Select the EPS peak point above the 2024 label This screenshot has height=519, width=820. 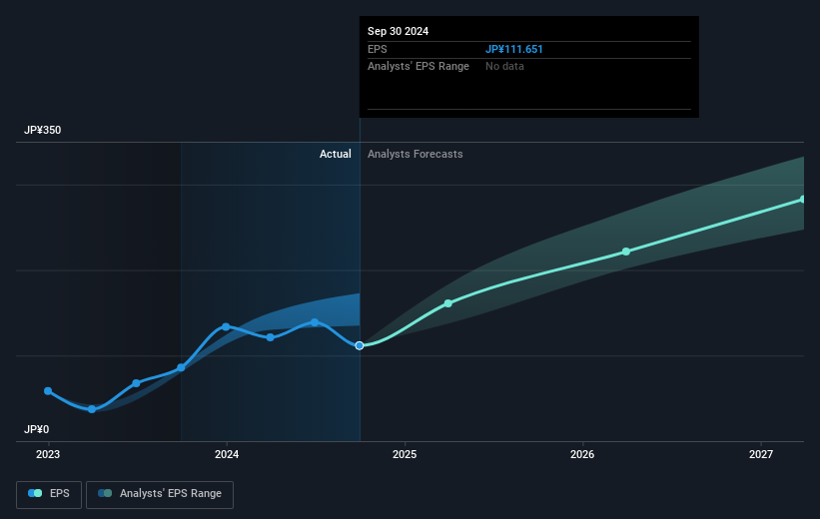[226, 326]
